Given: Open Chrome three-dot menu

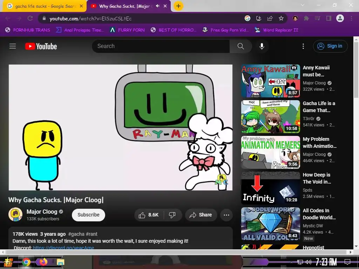Looking at the screenshot, I should coord(351,18).
